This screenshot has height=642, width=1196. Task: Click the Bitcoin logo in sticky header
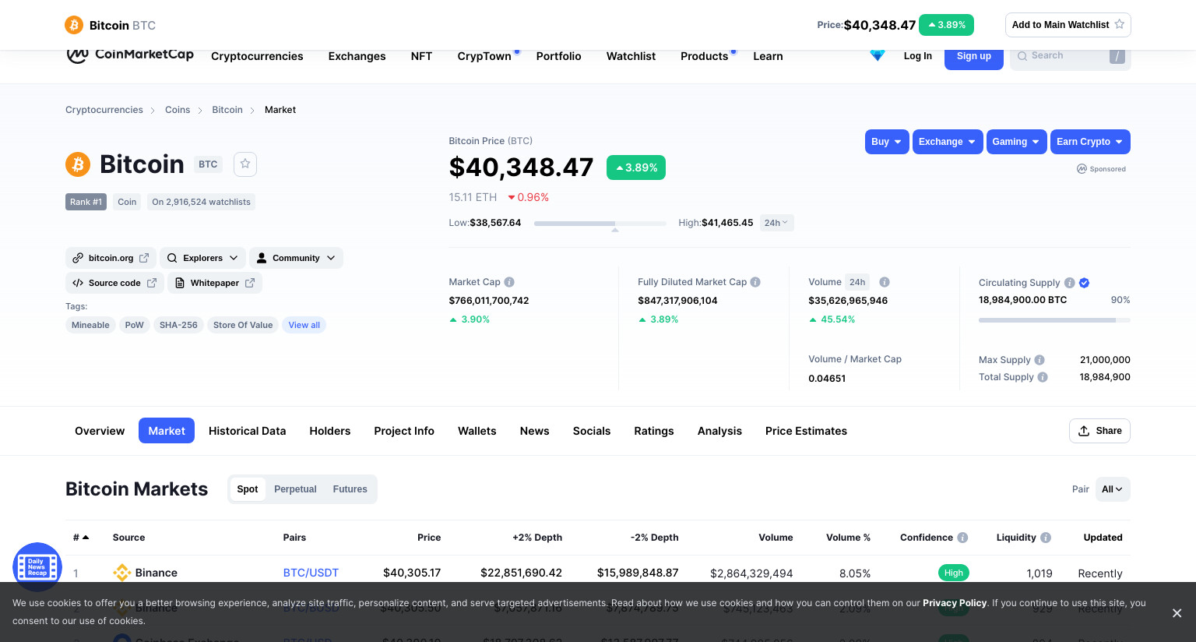(74, 25)
